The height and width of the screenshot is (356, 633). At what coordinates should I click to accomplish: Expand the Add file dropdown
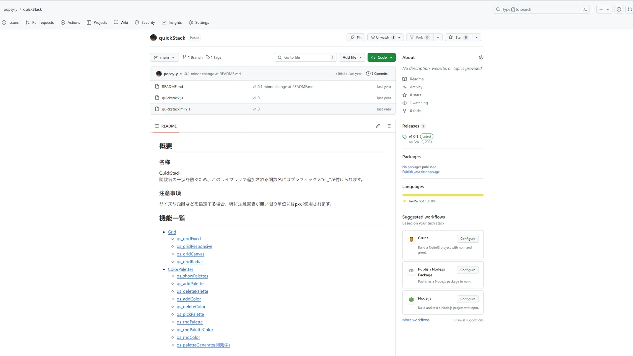point(352,57)
